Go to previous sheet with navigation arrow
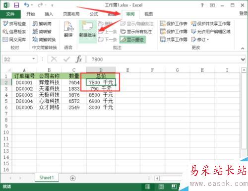Image resolution: width=248 pixels, height=191 pixels. (x=10, y=178)
